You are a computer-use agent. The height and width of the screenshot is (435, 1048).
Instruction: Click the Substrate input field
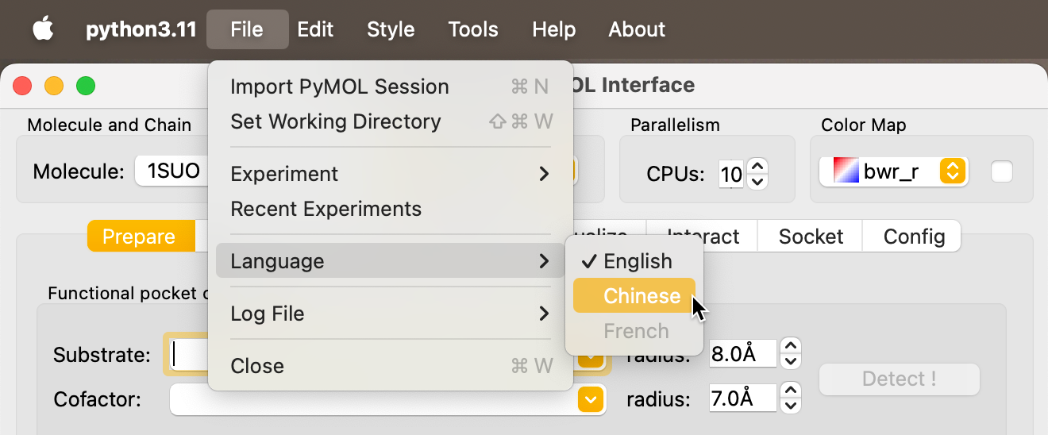(x=191, y=354)
